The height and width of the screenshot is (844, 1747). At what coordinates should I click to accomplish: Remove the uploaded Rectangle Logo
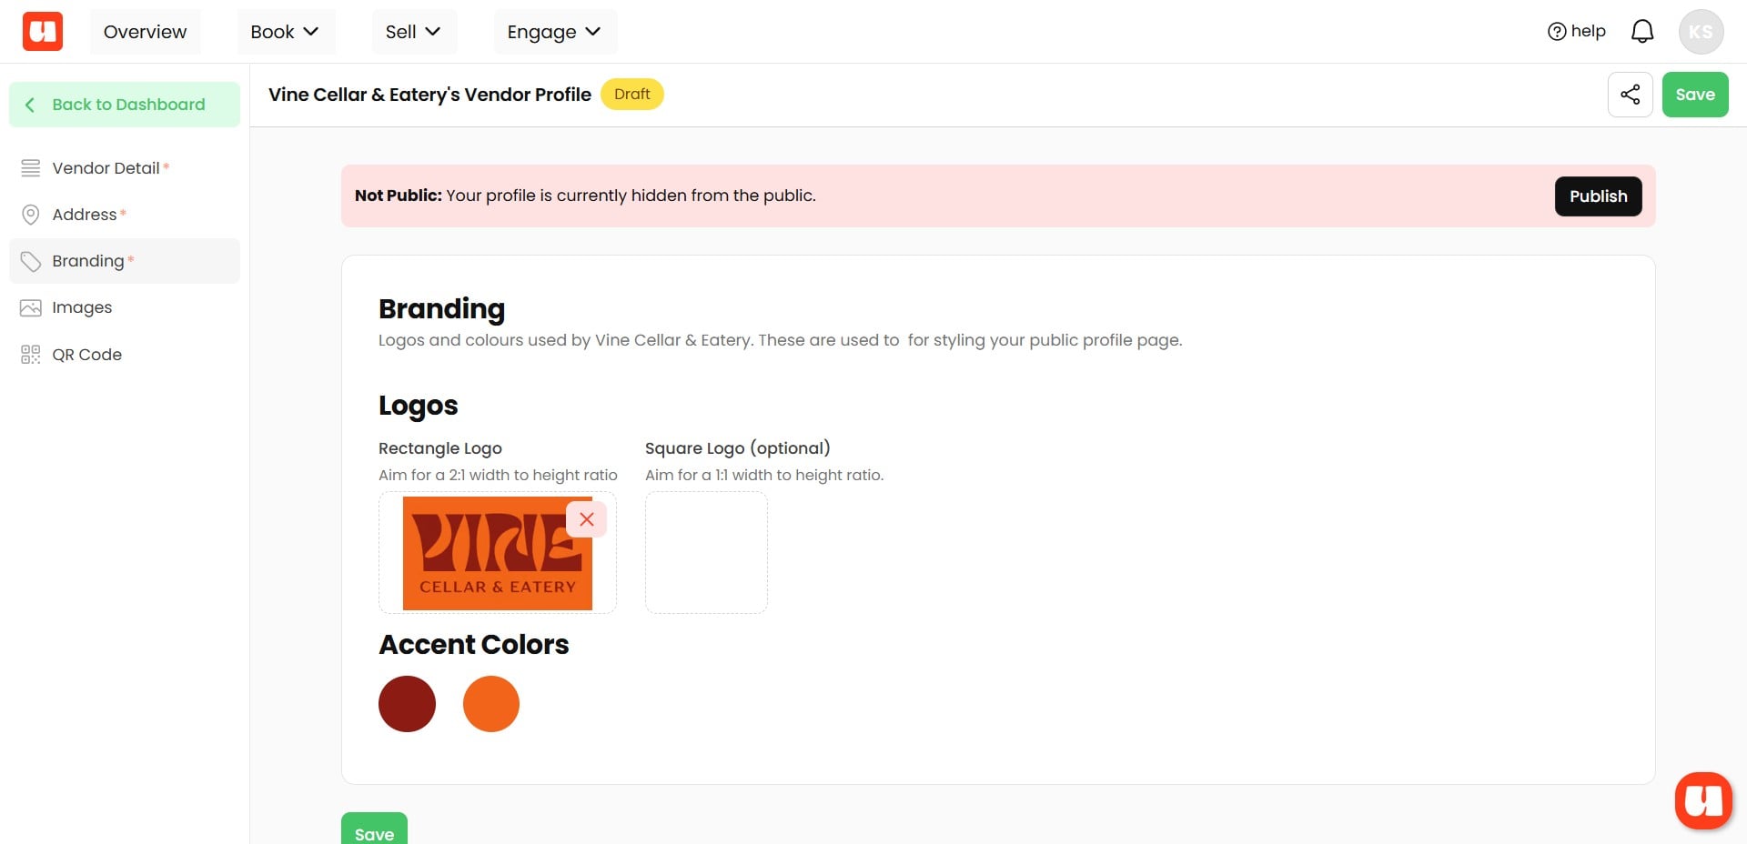click(x=587, y=518)
